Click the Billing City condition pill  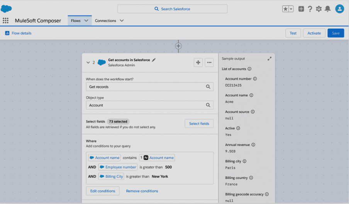(111, 177)
